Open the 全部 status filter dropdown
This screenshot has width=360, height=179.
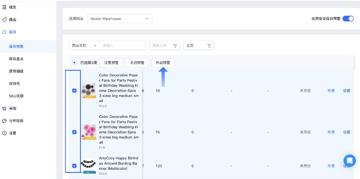199,45
